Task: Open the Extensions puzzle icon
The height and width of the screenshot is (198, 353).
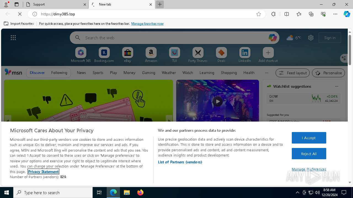Action: coord(273,14)
